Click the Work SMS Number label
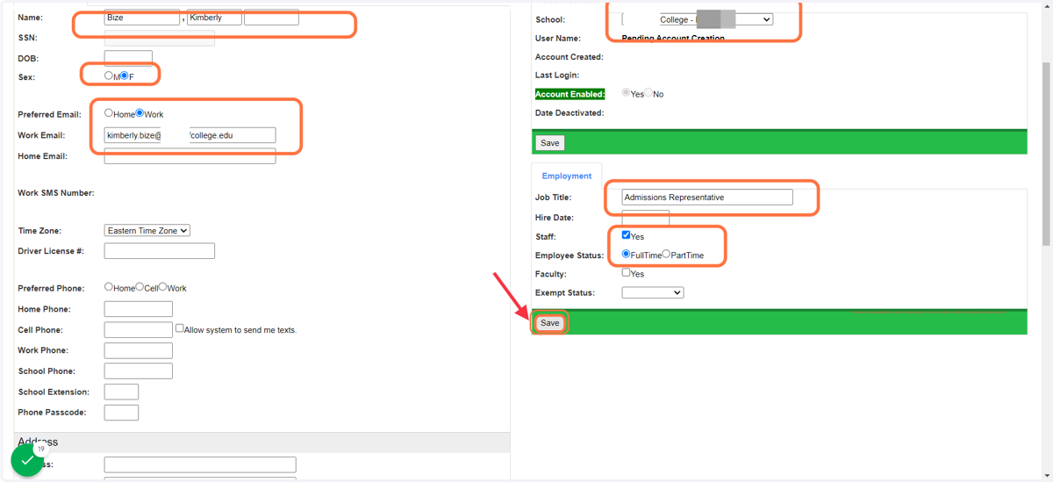 tap(56, 193)
